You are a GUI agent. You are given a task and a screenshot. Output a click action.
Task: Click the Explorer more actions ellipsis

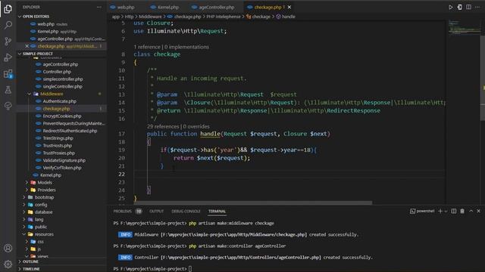(99, 7)
